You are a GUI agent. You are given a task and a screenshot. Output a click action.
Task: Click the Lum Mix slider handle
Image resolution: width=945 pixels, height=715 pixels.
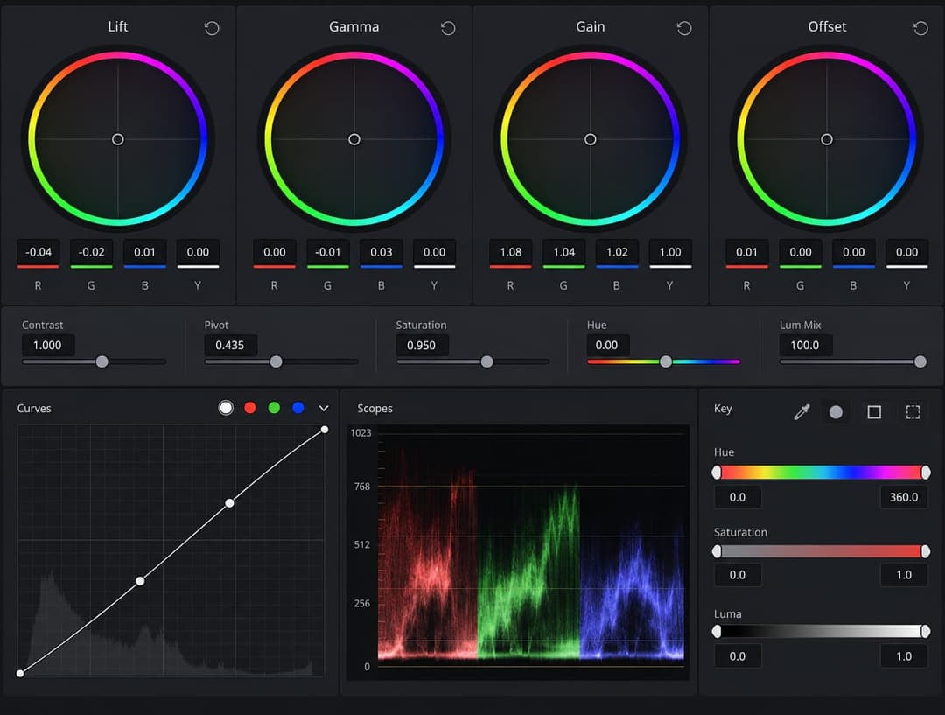coord(920,361)
